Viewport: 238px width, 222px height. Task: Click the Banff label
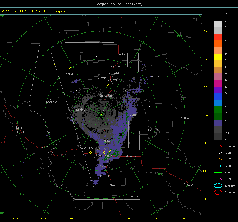point(44,147)
